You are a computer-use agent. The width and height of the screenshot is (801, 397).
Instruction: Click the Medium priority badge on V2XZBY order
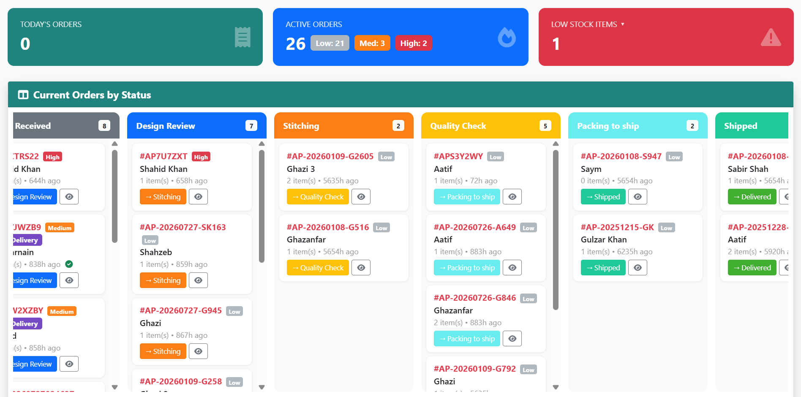62,312
